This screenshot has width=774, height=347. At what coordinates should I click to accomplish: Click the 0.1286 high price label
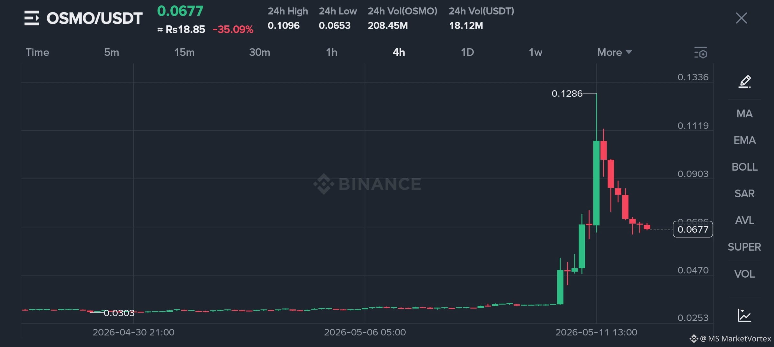pyautogui.click(x=567, y=93)
